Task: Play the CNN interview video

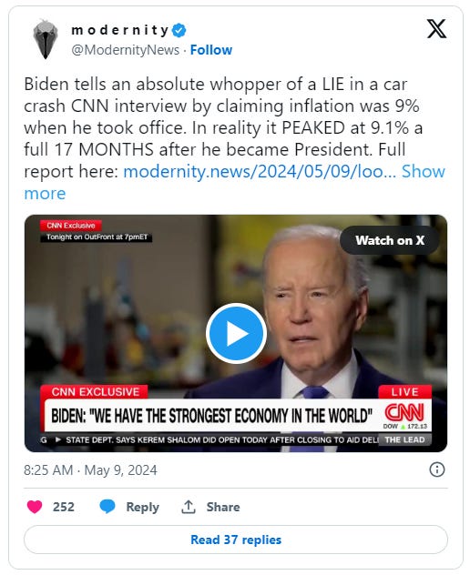Action: coord(236,333)
